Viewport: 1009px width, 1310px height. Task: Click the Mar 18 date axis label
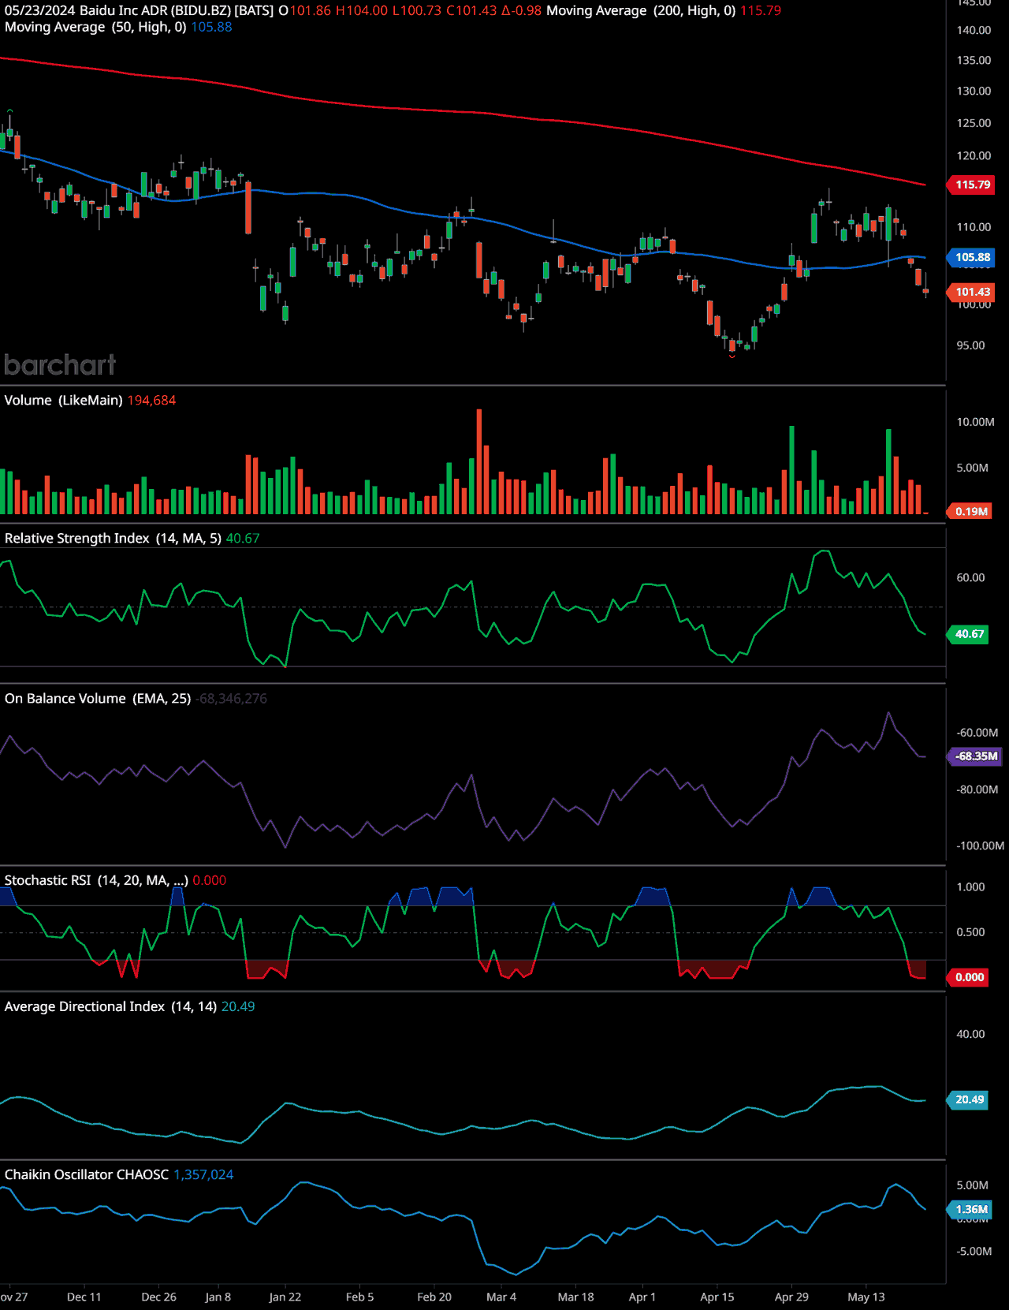pos(575,1297)
